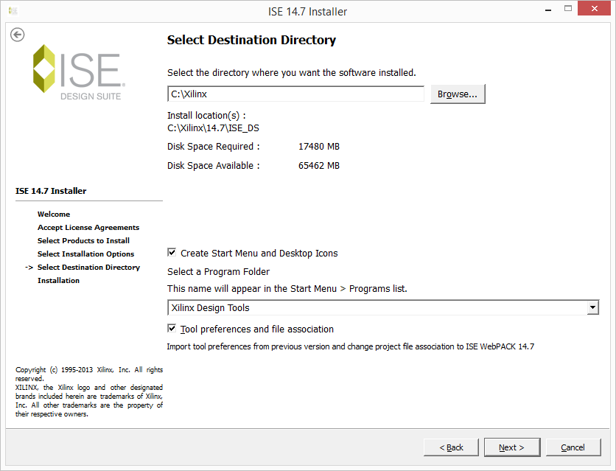616x471 pixels.
Task: Select the Installation step in sidebar
Action: (58, 281)
